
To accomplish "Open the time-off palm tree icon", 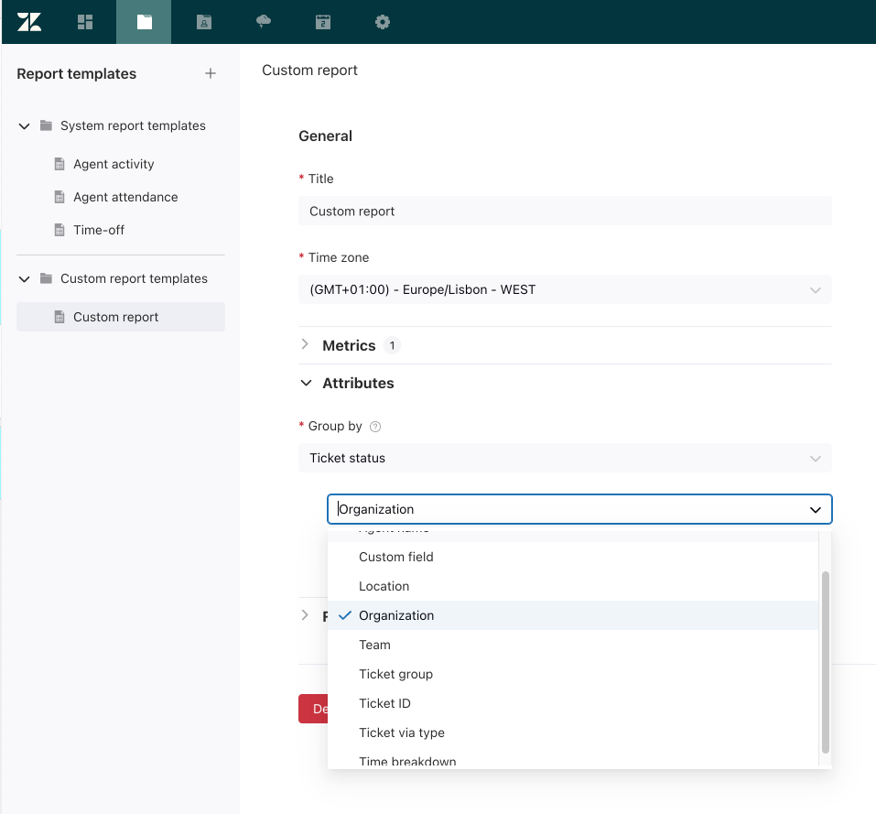I will [263, 22].
